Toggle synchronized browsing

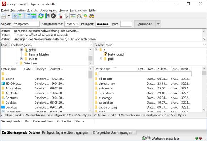click(x=85, y=16)
